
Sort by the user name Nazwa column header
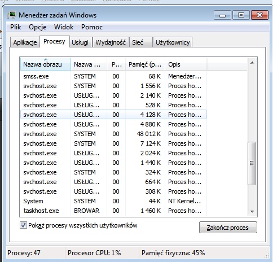pos(89,64)
